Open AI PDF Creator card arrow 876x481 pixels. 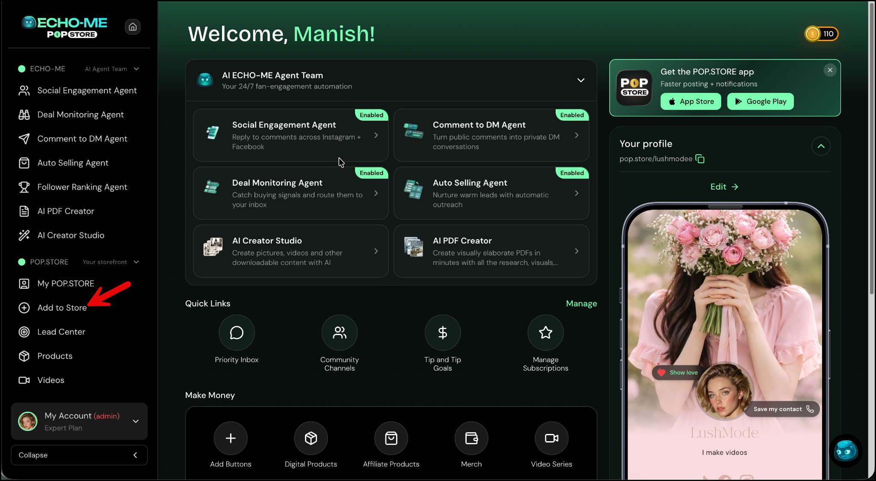point(577,251)
